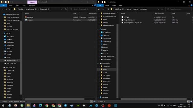Click Search common input field
The width and height of the screenshot is (193, 108).
click(x=179, y=9)
